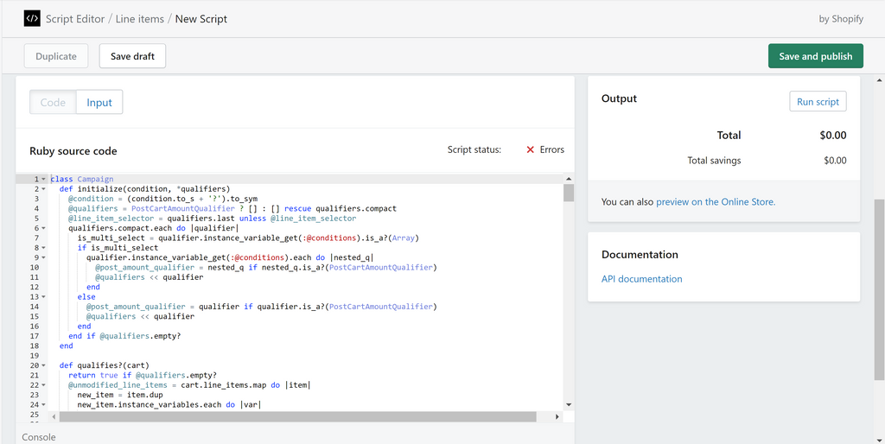
Task: Click 'class Campaign' on line 1
Action: point(82,180)
